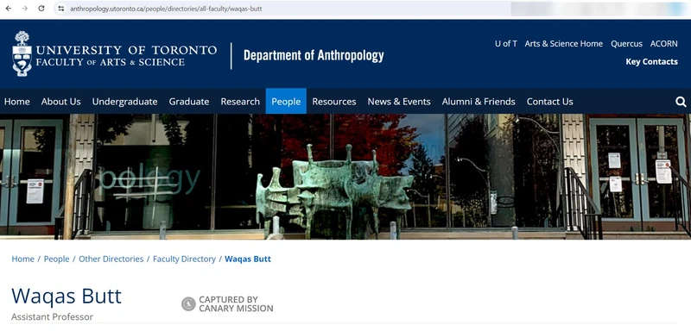
Task: Click the browser back arrow
Action: 9,9
